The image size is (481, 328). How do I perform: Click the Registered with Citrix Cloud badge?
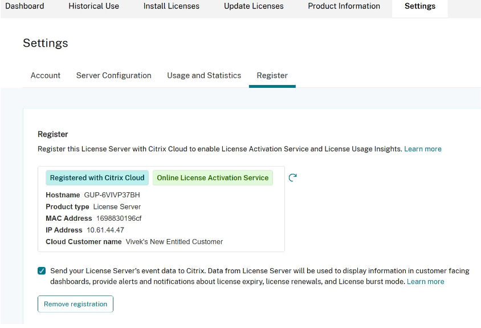click(97, 178)
